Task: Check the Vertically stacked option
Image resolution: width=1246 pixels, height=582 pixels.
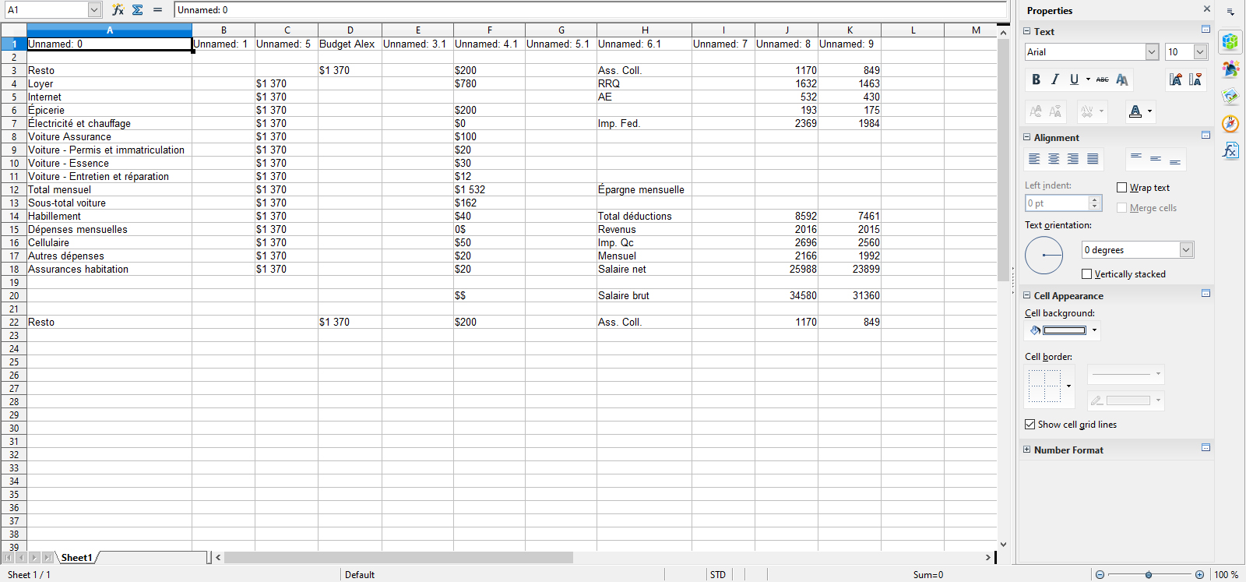Action: (x=1087, y=274)
